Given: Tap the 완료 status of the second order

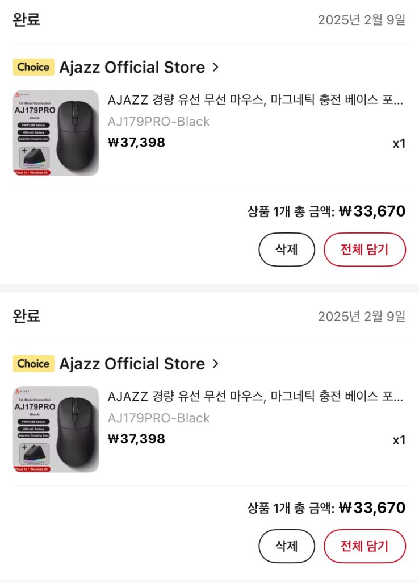Looking at the screenshot, I should tap(26, 315).
